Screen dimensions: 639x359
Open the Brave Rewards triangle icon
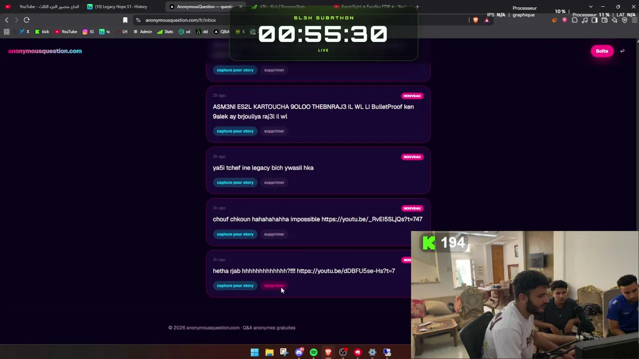click(x=487, y=20)
